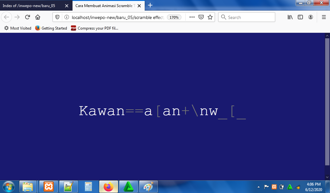Open Calculator from the taskbar
The height and width of the screenshot is (193, 330).
pos(88,187)
